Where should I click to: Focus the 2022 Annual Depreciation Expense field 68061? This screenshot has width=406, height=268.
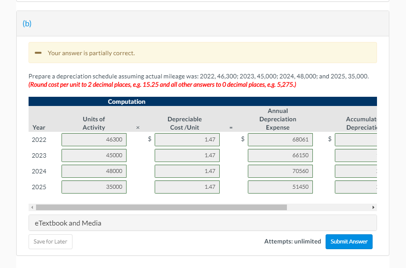coord(280,140)
